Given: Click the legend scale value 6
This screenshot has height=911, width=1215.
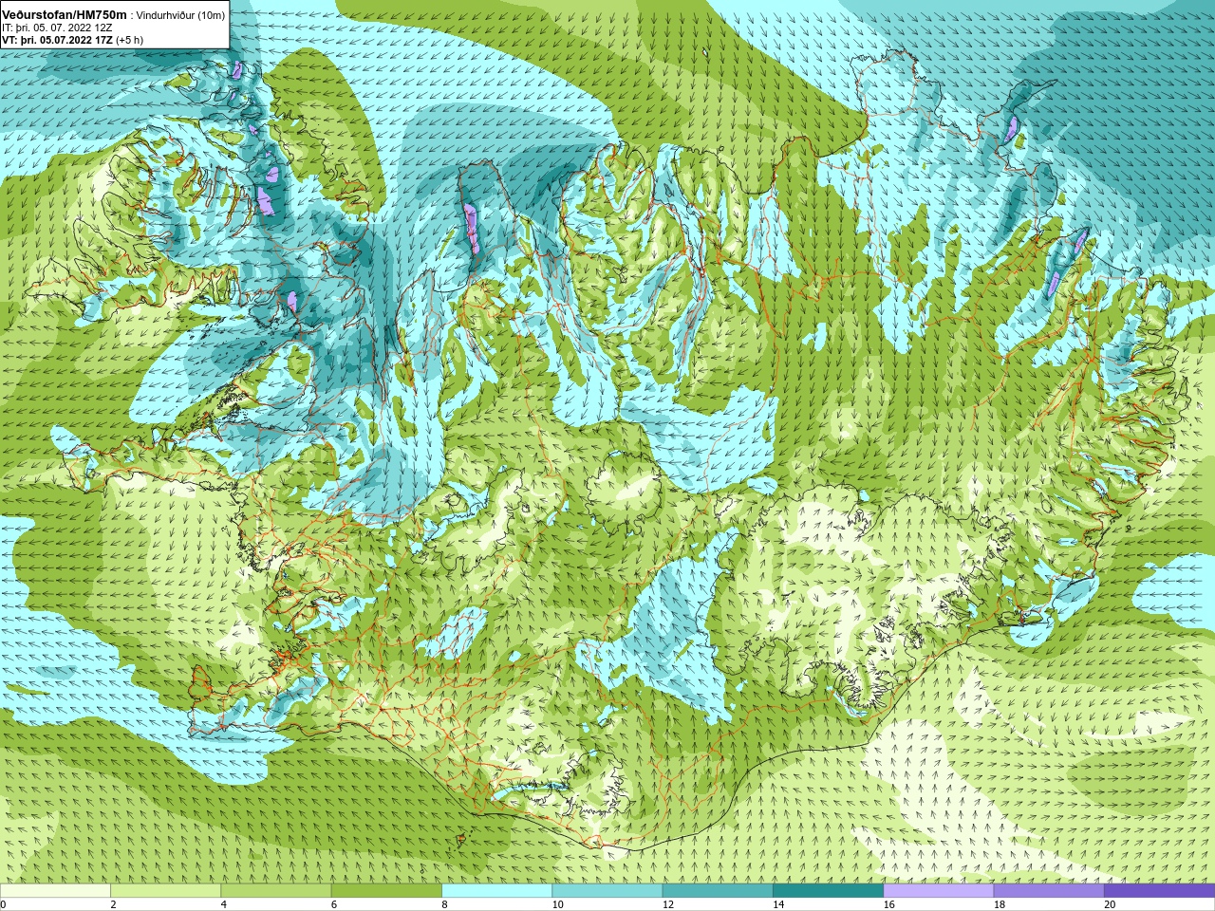Looking at the screenshot, I should click(334, 904).
